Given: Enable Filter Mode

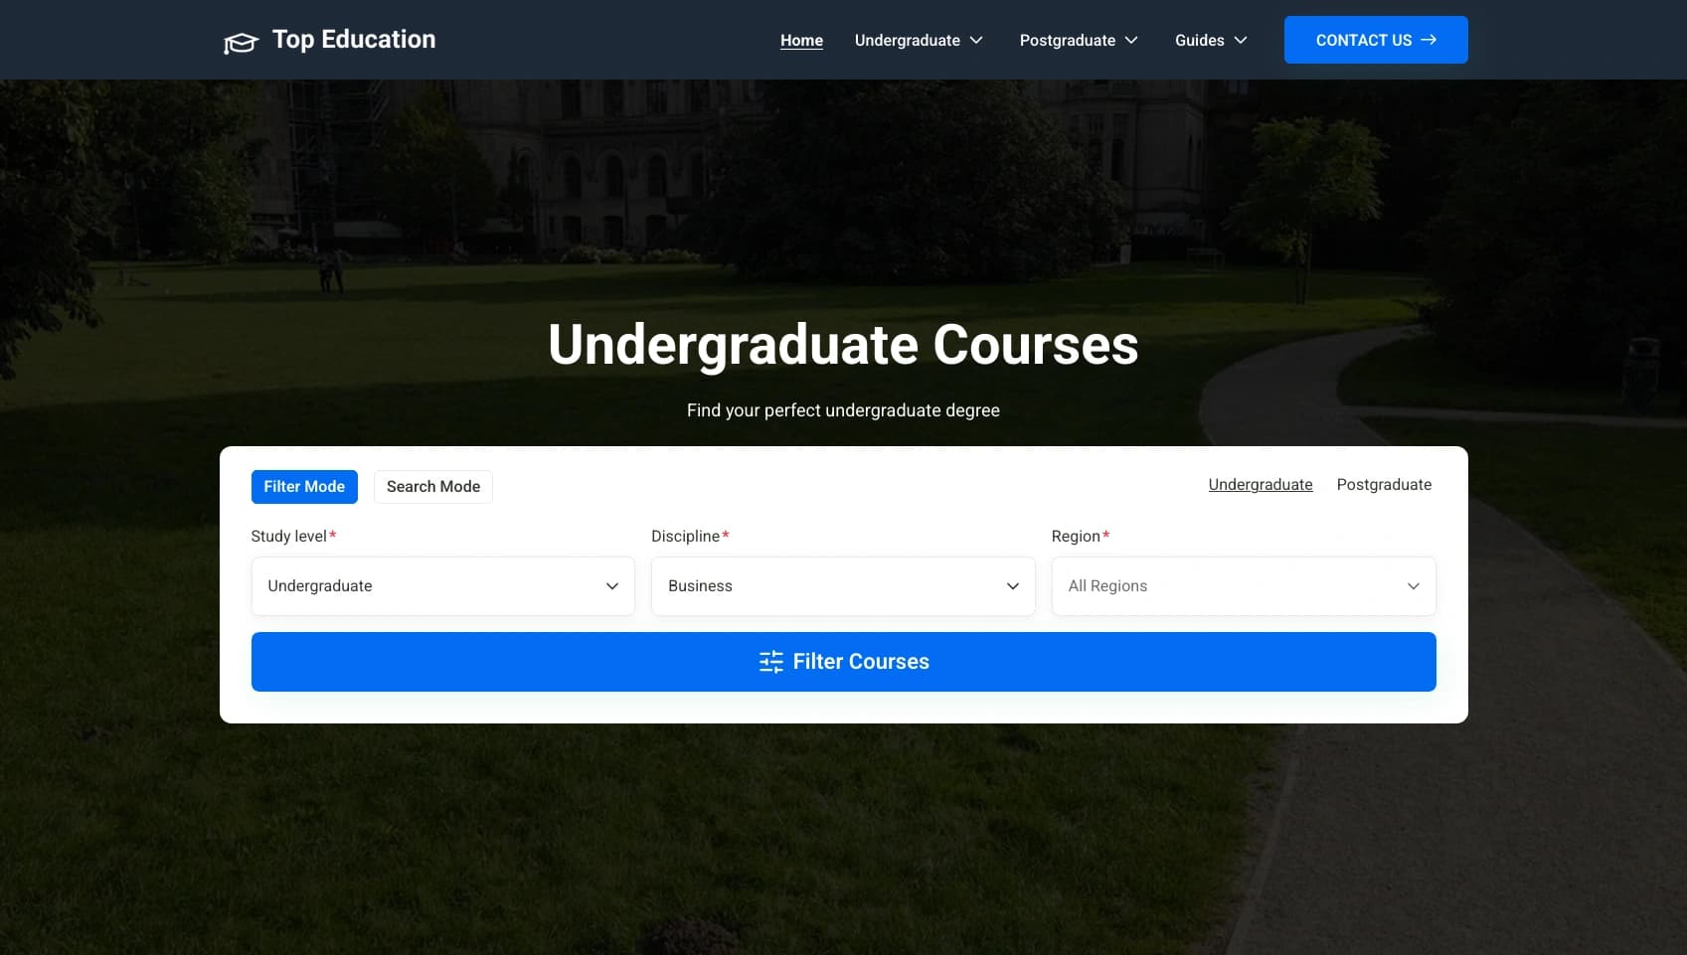Looking at the screenshot, I should click(x=303, y=486).
